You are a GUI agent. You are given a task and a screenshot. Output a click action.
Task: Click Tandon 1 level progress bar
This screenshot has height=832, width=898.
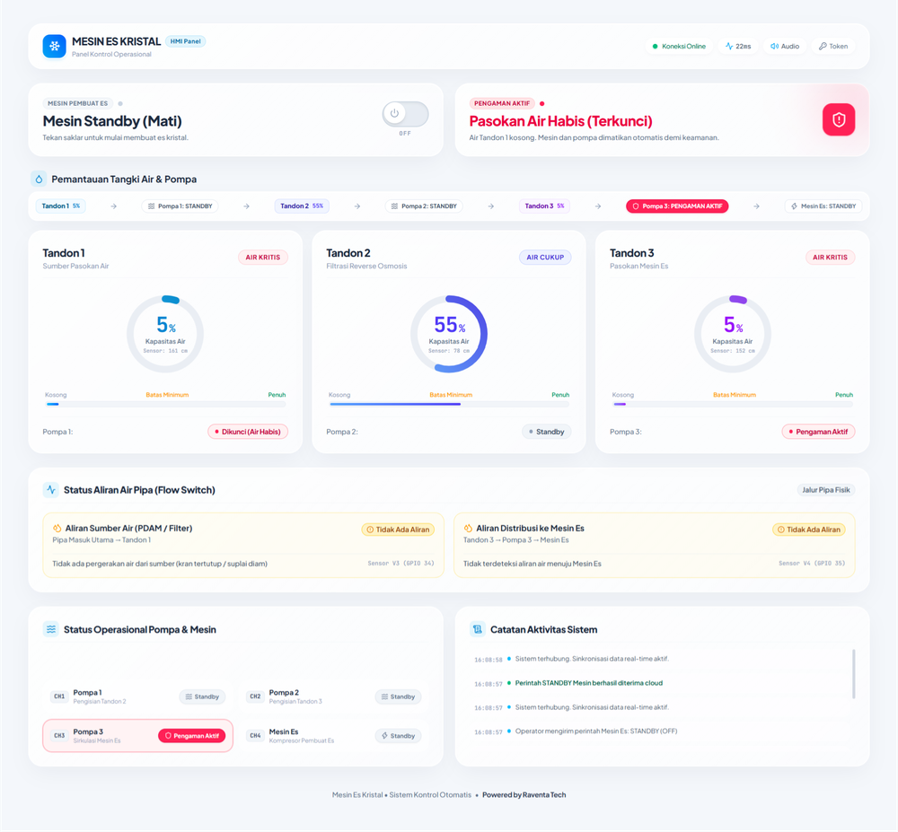[x=165, y=404]
